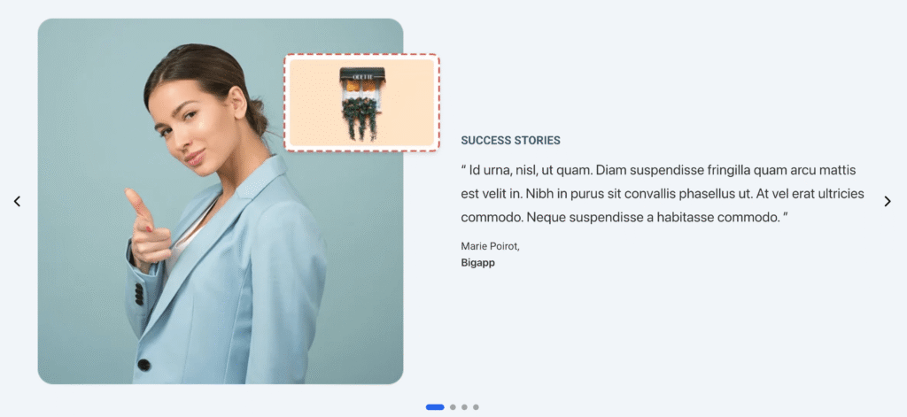Jump to the third slide dot
Image resolution: width=907 pixels, height=417 pixels.
[464, 407]
